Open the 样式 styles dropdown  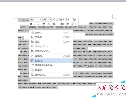coord(74,24)
